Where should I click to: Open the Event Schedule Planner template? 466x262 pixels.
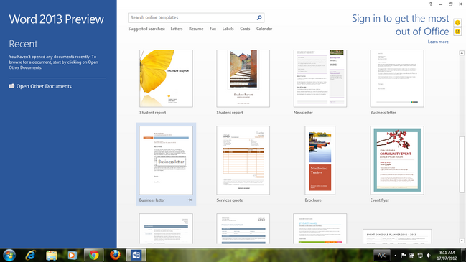[397, 237]
